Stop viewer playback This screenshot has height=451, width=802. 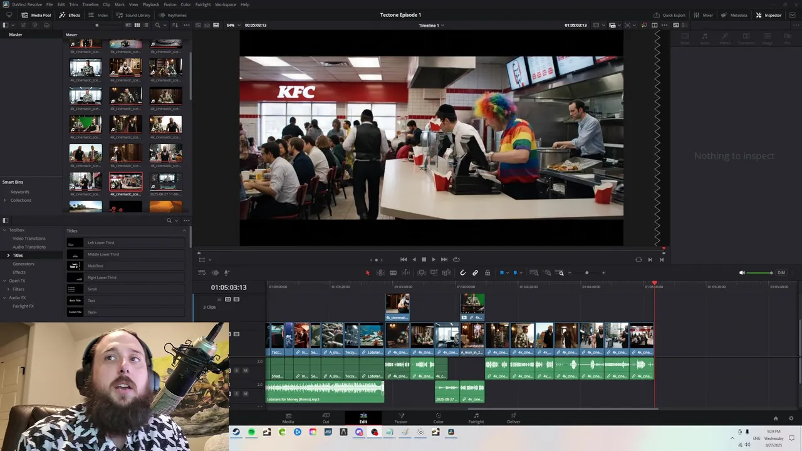click(424, 259)
